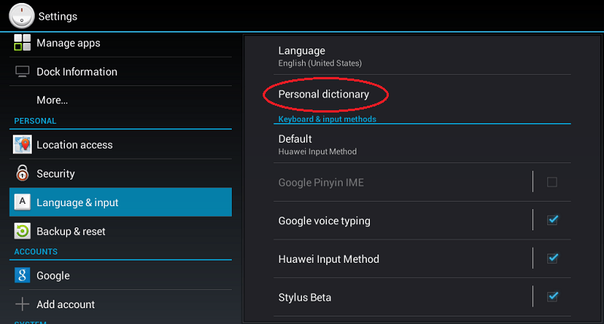Tap the Add account plus icon
This screenshot has width=604, height=324.
tap(23, 304)
